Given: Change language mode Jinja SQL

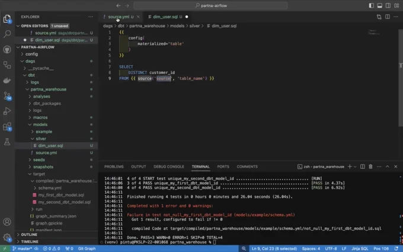Looking at the screenshot, I should [360, 248].
